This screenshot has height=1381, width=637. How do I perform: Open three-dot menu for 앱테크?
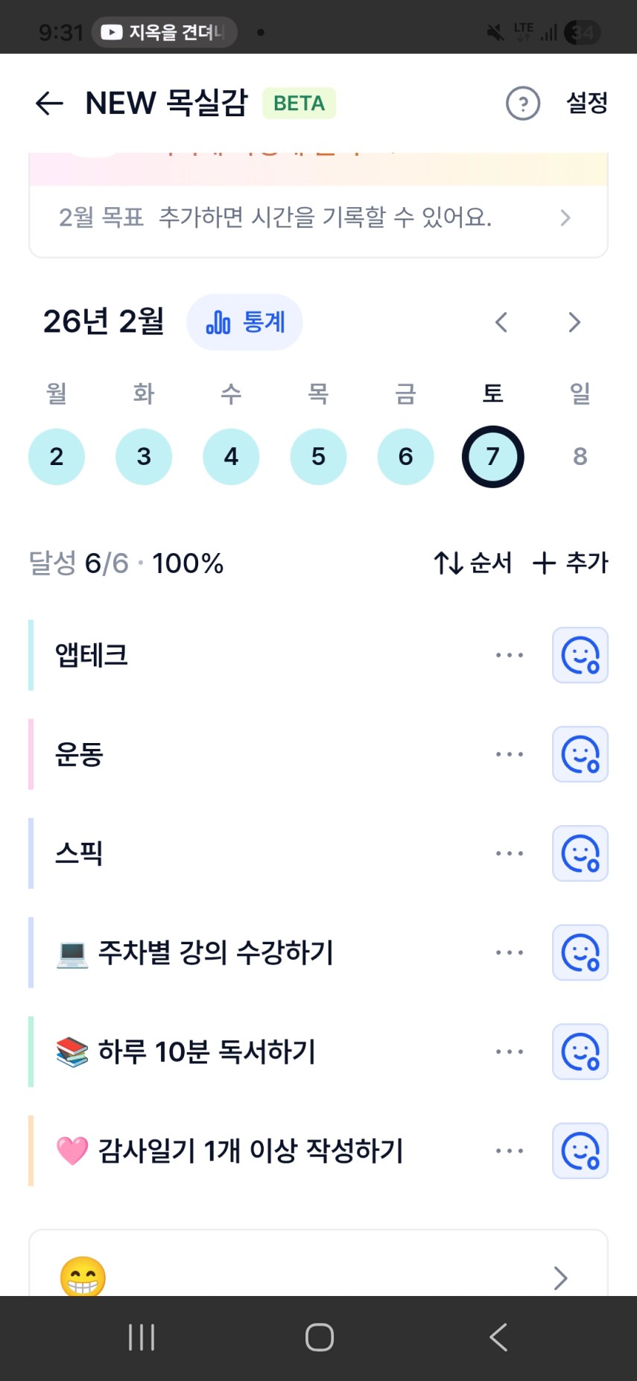click(510, 655)
